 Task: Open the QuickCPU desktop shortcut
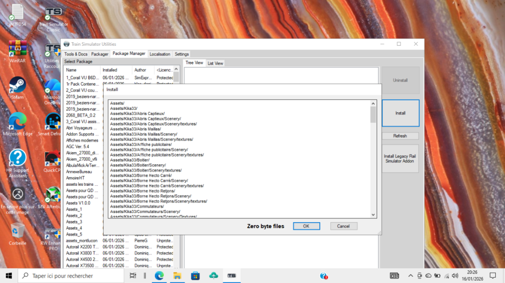(x=52, y=161)
